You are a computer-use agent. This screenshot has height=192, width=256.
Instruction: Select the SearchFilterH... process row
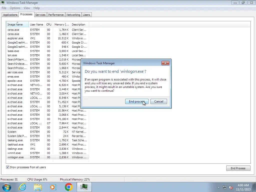click(43, 59)
